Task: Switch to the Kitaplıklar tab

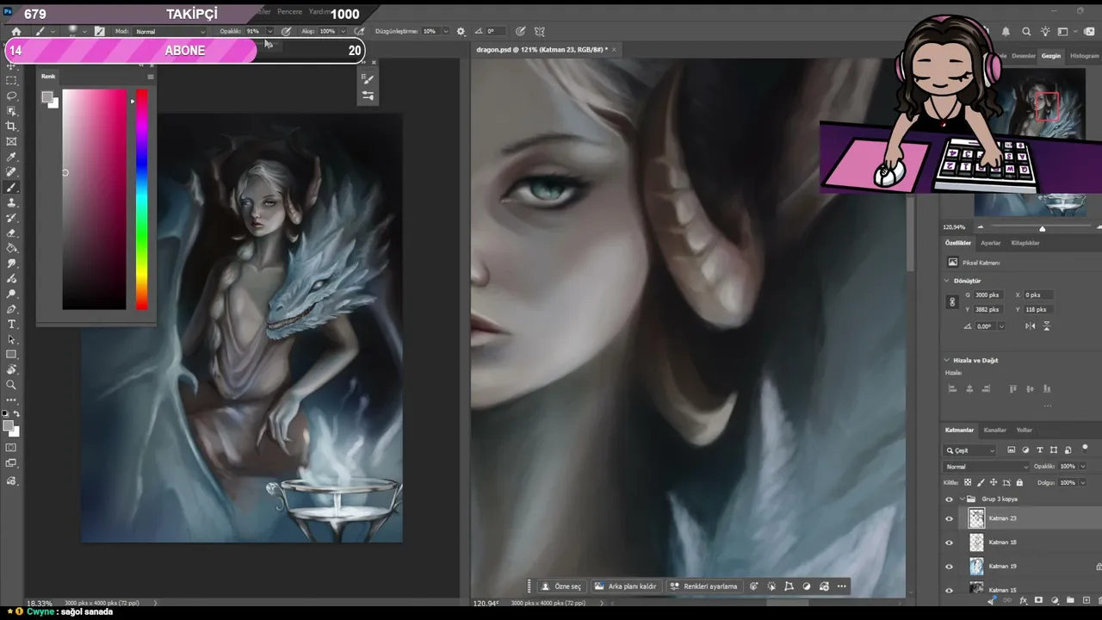Action: click(1025, 243)
